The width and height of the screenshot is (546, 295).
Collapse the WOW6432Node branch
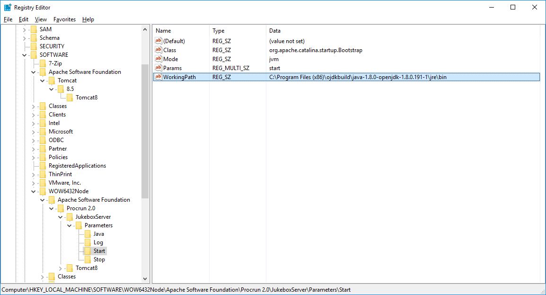(33, 191)
